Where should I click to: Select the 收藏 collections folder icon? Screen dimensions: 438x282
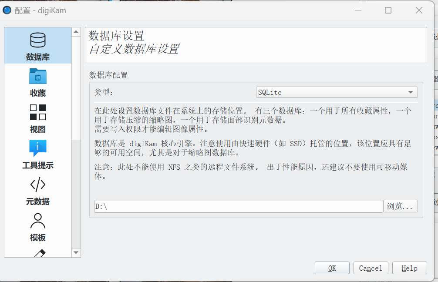coord(38,76)
